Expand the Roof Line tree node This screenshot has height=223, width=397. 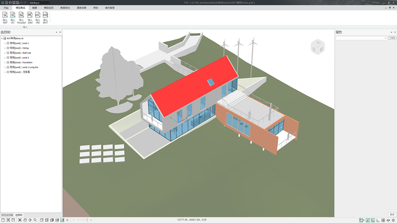(x=4, y=53)
